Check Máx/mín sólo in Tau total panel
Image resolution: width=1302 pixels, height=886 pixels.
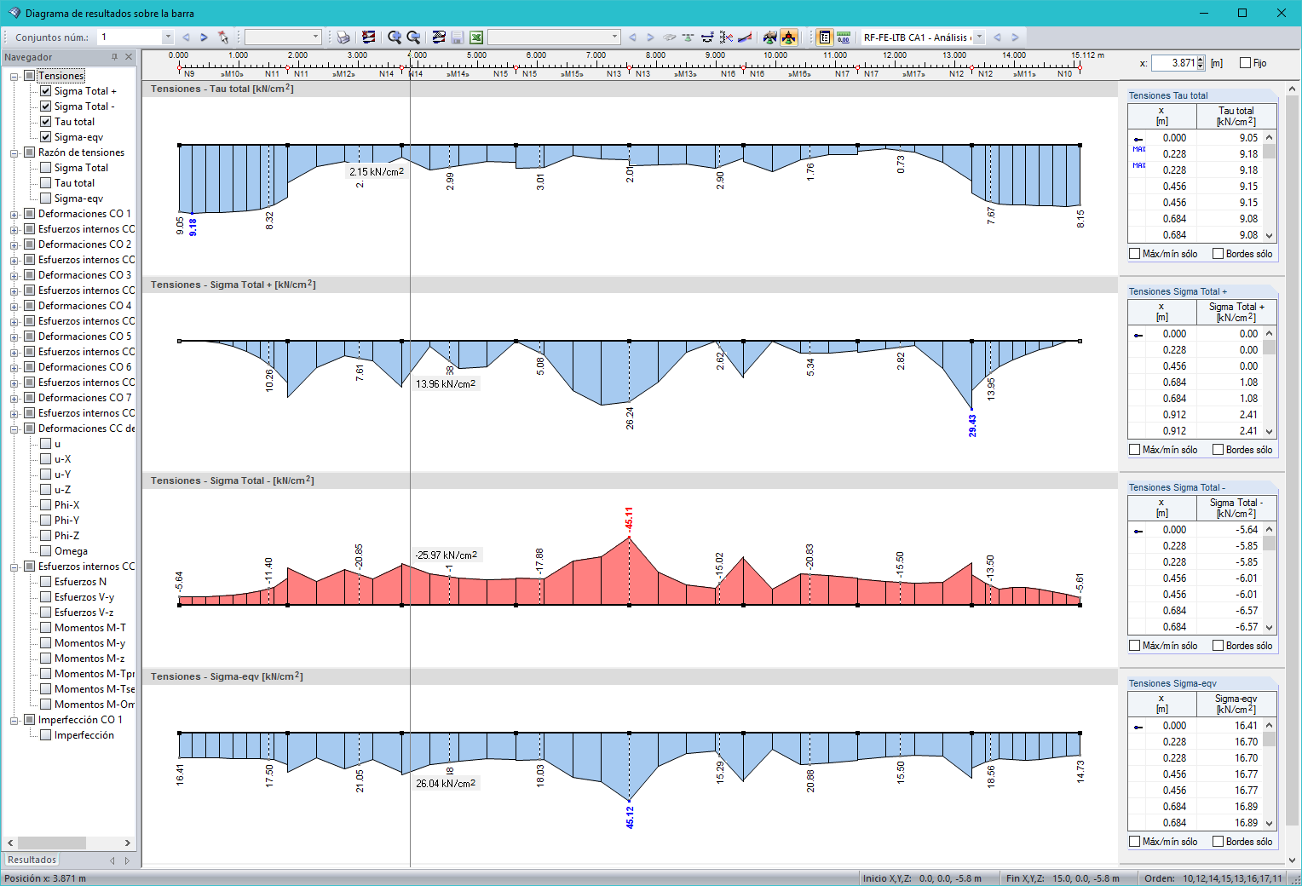click(1134, 254)
